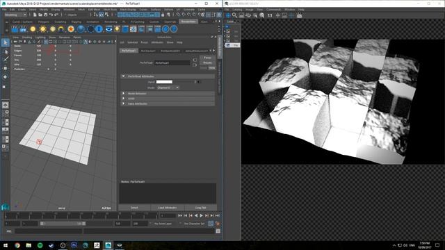Click the bright yellow sun light icon
This screenshot has width=445, height=250.
click(43, 29)
